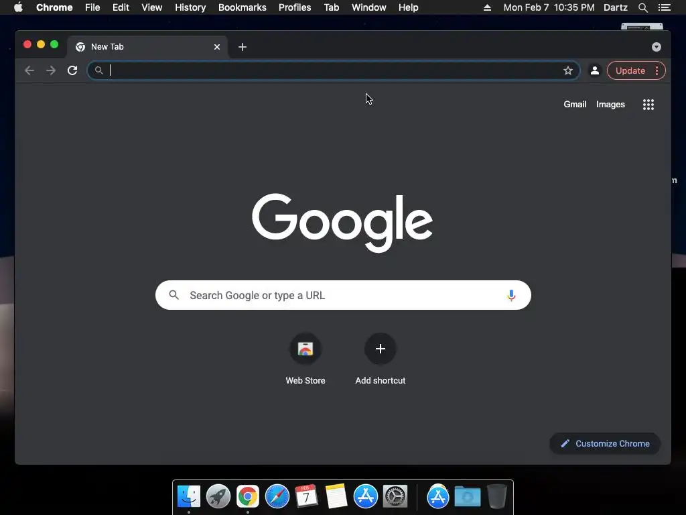Screen dimensions: 686x515
Task: Open the tab search dropdown arrow
Action: (657, 47)
